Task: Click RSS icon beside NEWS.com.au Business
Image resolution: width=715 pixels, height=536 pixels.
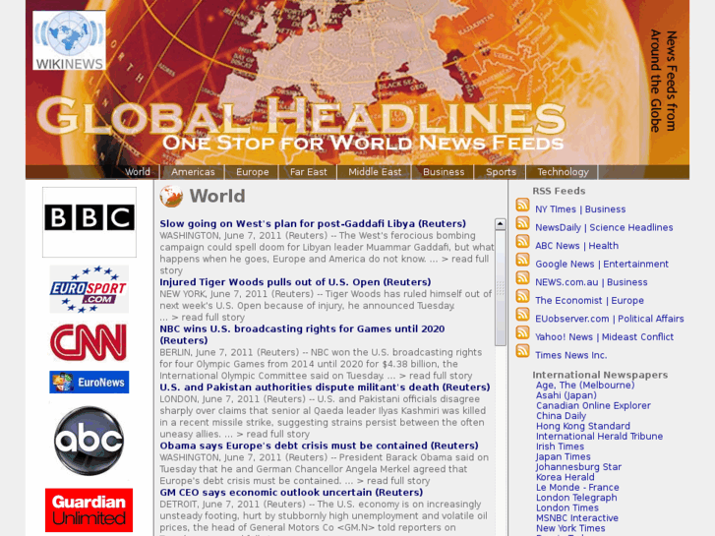Action: [522, 277]
